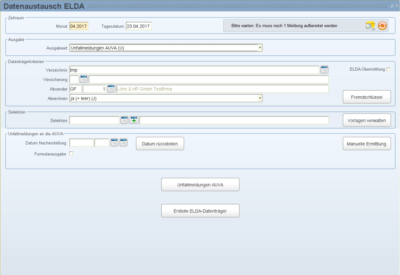Click the Vorlagen verwalten button
This screenshot has height=275, width=400.
coord(366,121)
